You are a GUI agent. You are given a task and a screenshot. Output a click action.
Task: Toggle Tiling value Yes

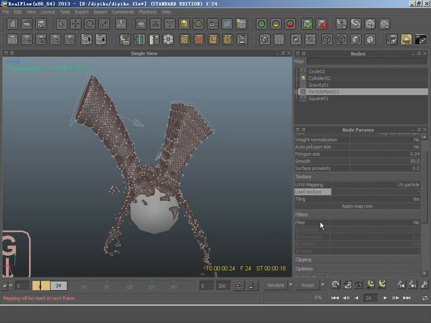pyautogui.click(x=376, y=199)
